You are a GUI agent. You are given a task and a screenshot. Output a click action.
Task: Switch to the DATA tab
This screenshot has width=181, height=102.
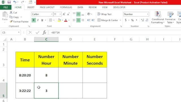[80, 7]
